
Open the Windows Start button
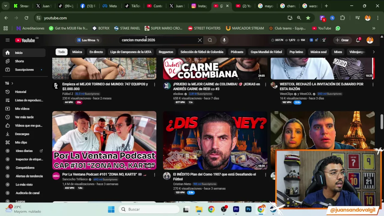(111, 209)
